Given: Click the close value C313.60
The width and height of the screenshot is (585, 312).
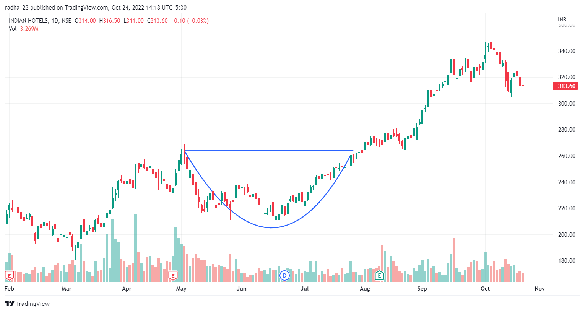Looking at the screenshot, I should (x=158, y=21).
